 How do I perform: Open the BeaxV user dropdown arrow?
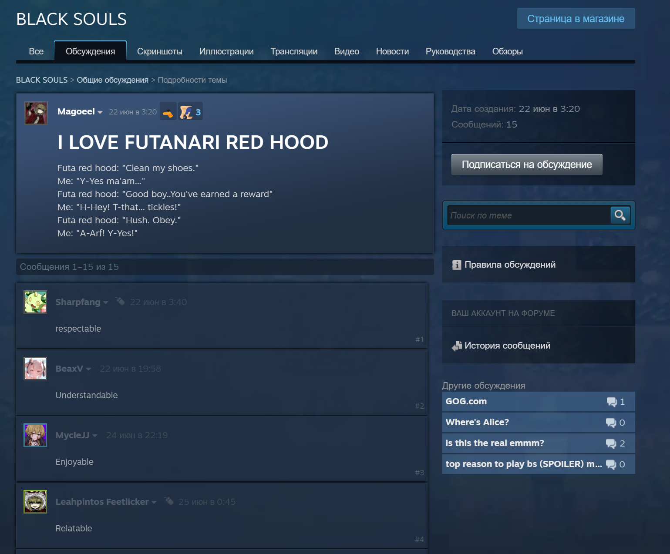tap(88, 369)
